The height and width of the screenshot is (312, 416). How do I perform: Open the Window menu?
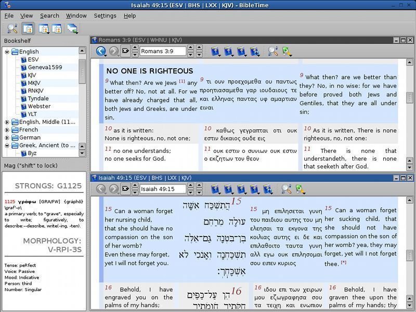pyautogui.click(x=77, y=16)
